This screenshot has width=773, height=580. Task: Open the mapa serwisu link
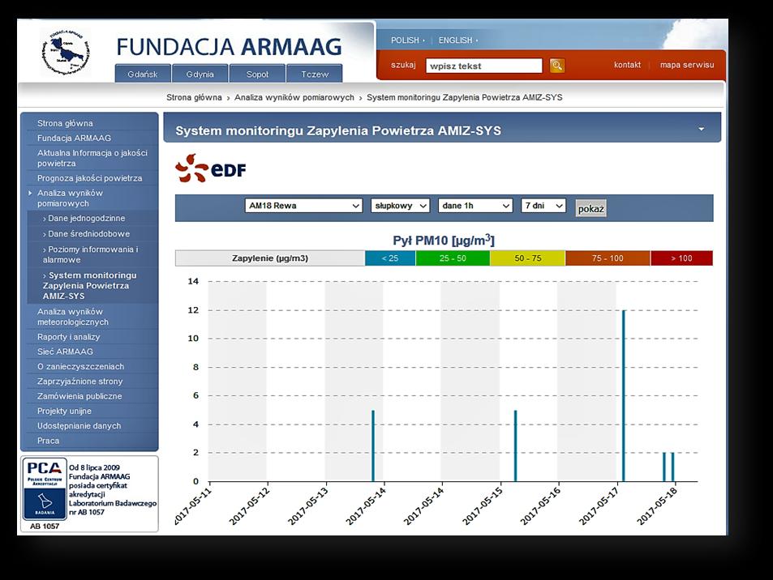click(687, 65)
